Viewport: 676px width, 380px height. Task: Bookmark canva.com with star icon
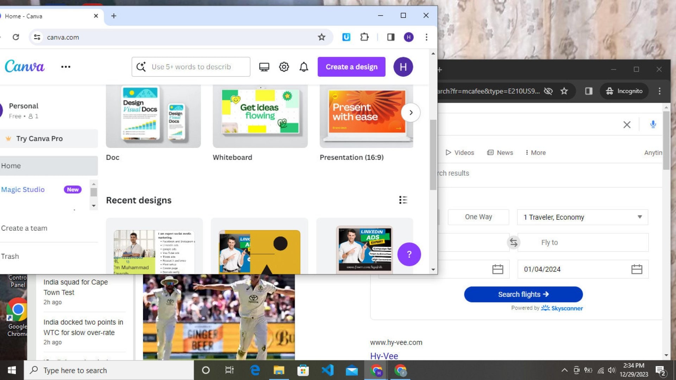321,37
